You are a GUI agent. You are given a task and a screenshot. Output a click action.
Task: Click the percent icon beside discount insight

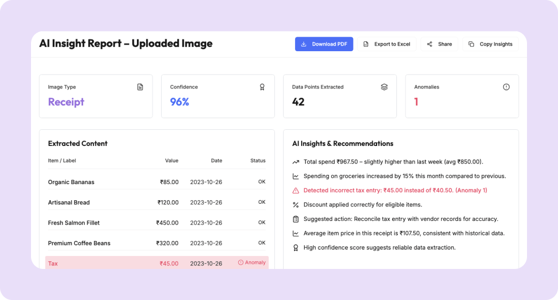pos(296,205)
